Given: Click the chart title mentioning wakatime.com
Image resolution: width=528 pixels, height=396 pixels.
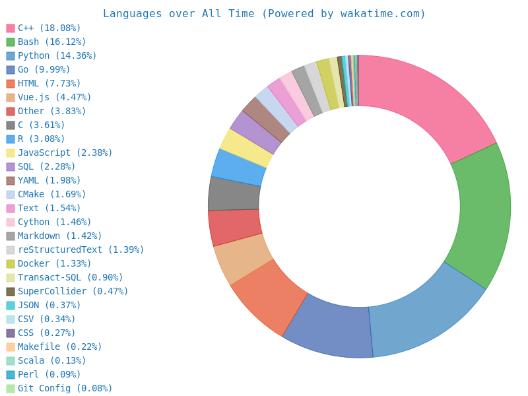Looking at the screenshot, I should [x=264, y=14].
